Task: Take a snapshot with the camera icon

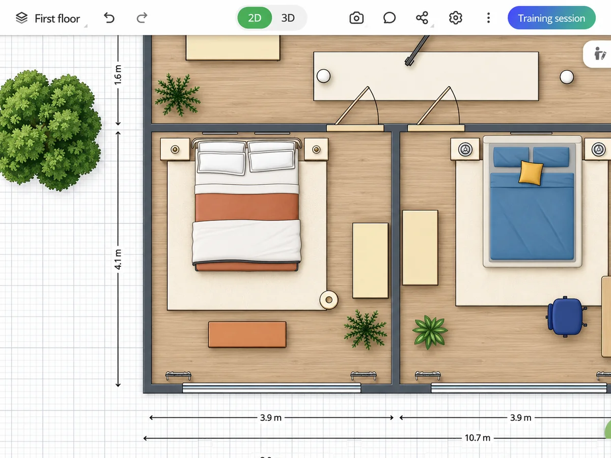Action: 356,18
